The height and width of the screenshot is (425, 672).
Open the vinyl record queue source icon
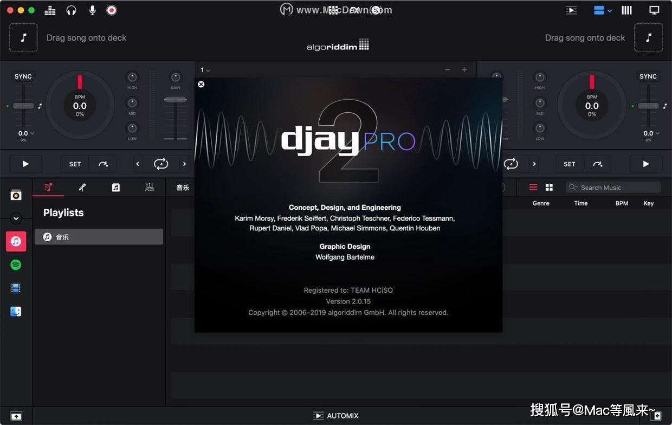pos(16,195)
